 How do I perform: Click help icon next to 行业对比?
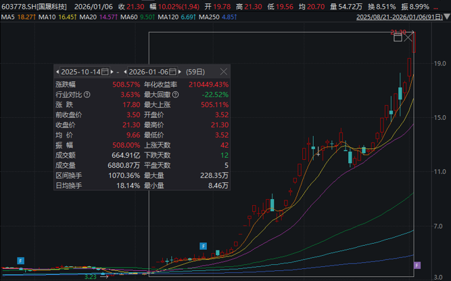coord(87,94)
